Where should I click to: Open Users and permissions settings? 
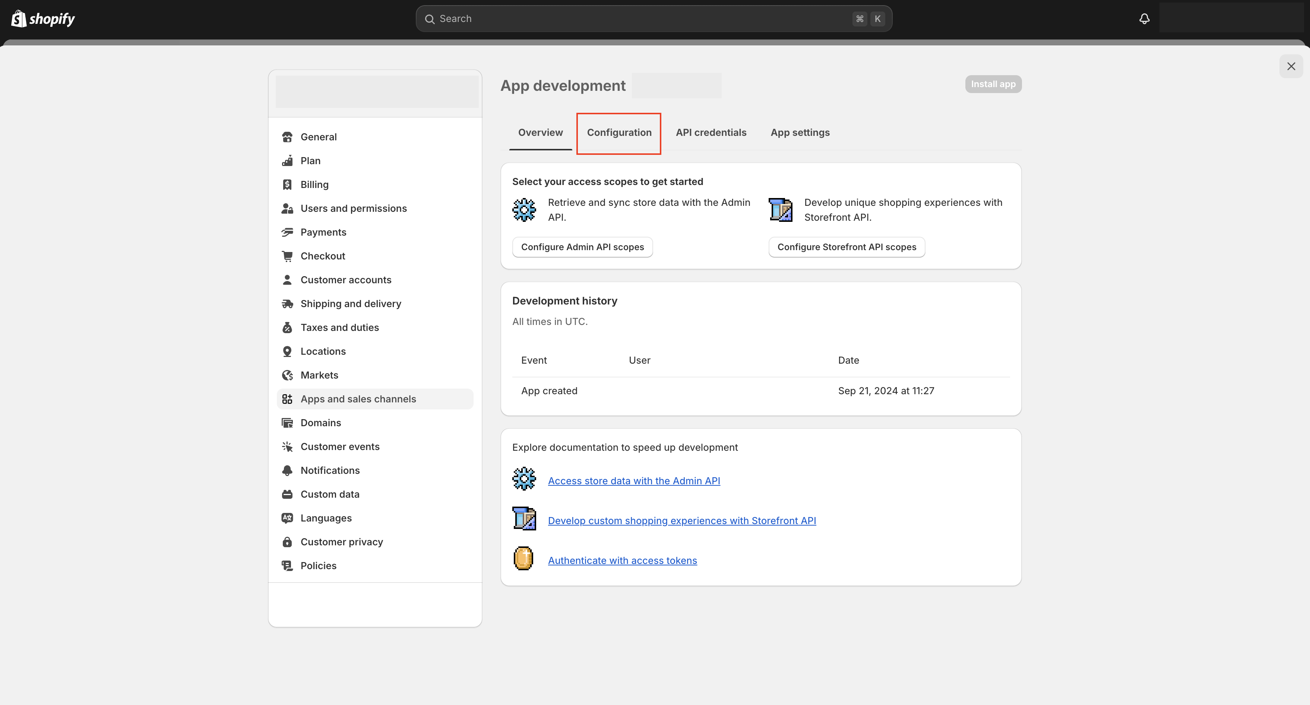point(375,209)
